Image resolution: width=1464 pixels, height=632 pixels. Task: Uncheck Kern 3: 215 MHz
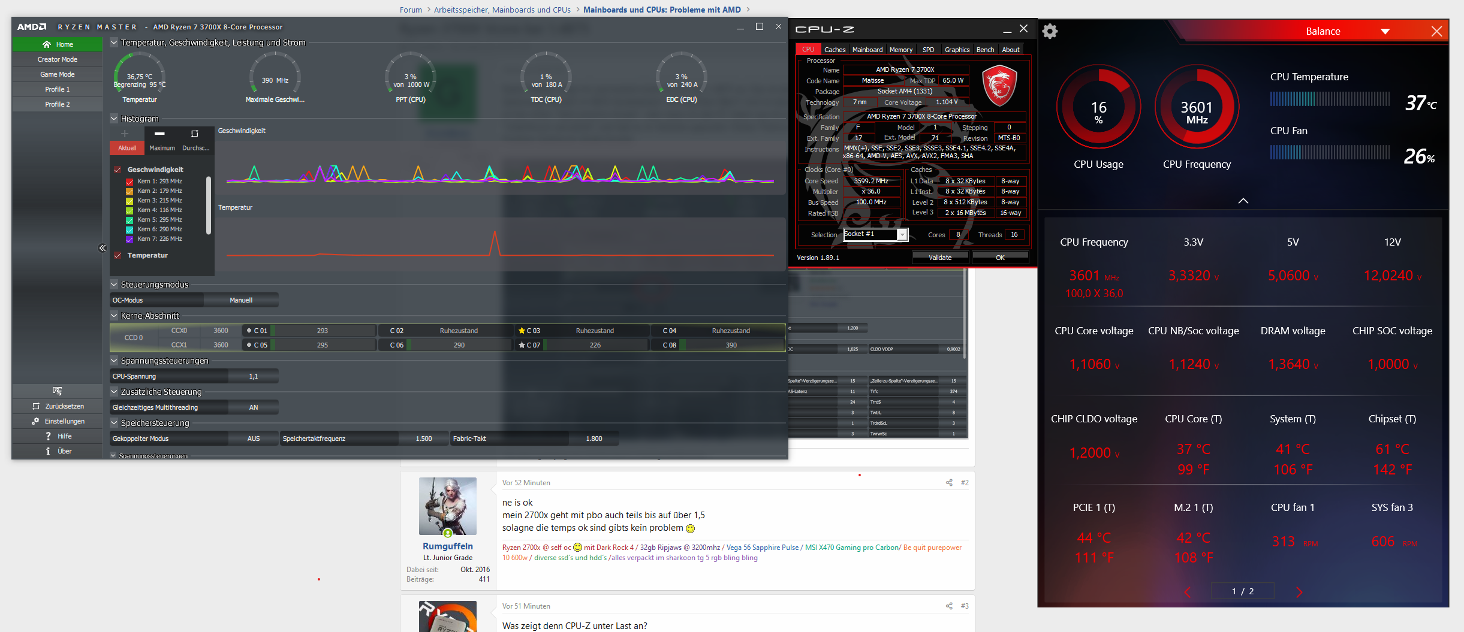pos(129,201)
